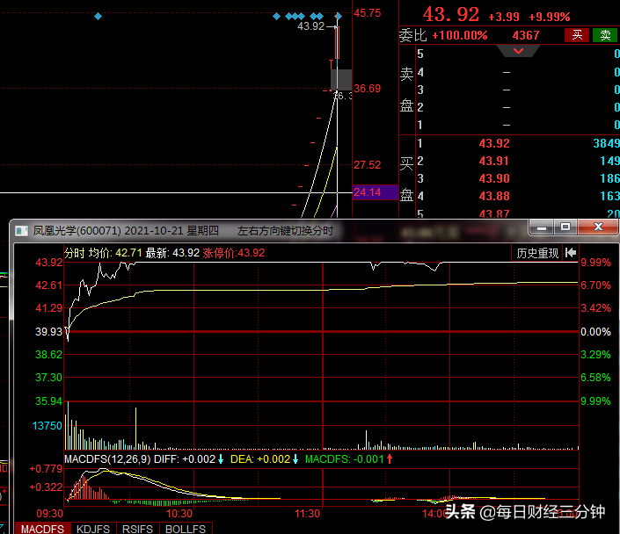Maximize the 凤凰光学 intraday window

click(x=565, y=227)
